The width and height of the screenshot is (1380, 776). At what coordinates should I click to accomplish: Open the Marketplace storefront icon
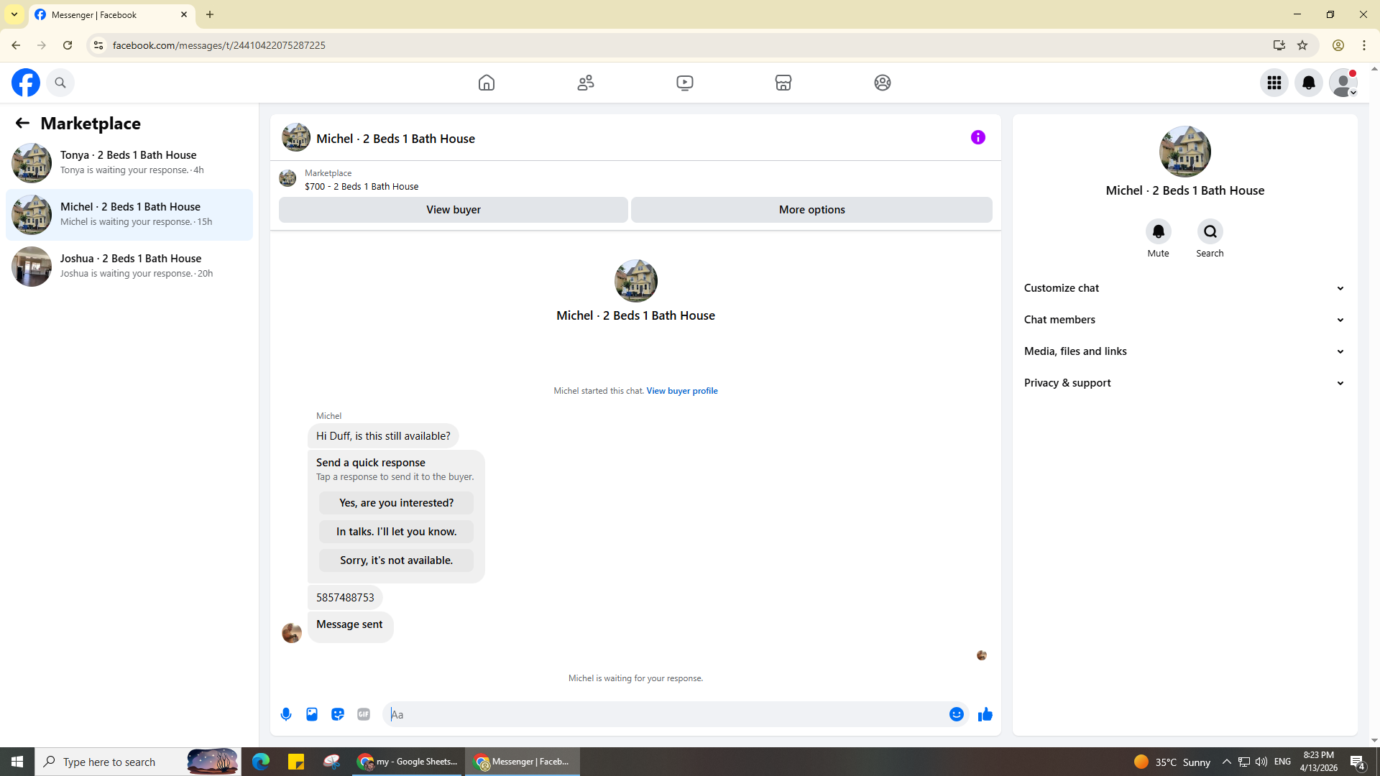(x=783, y=83)
